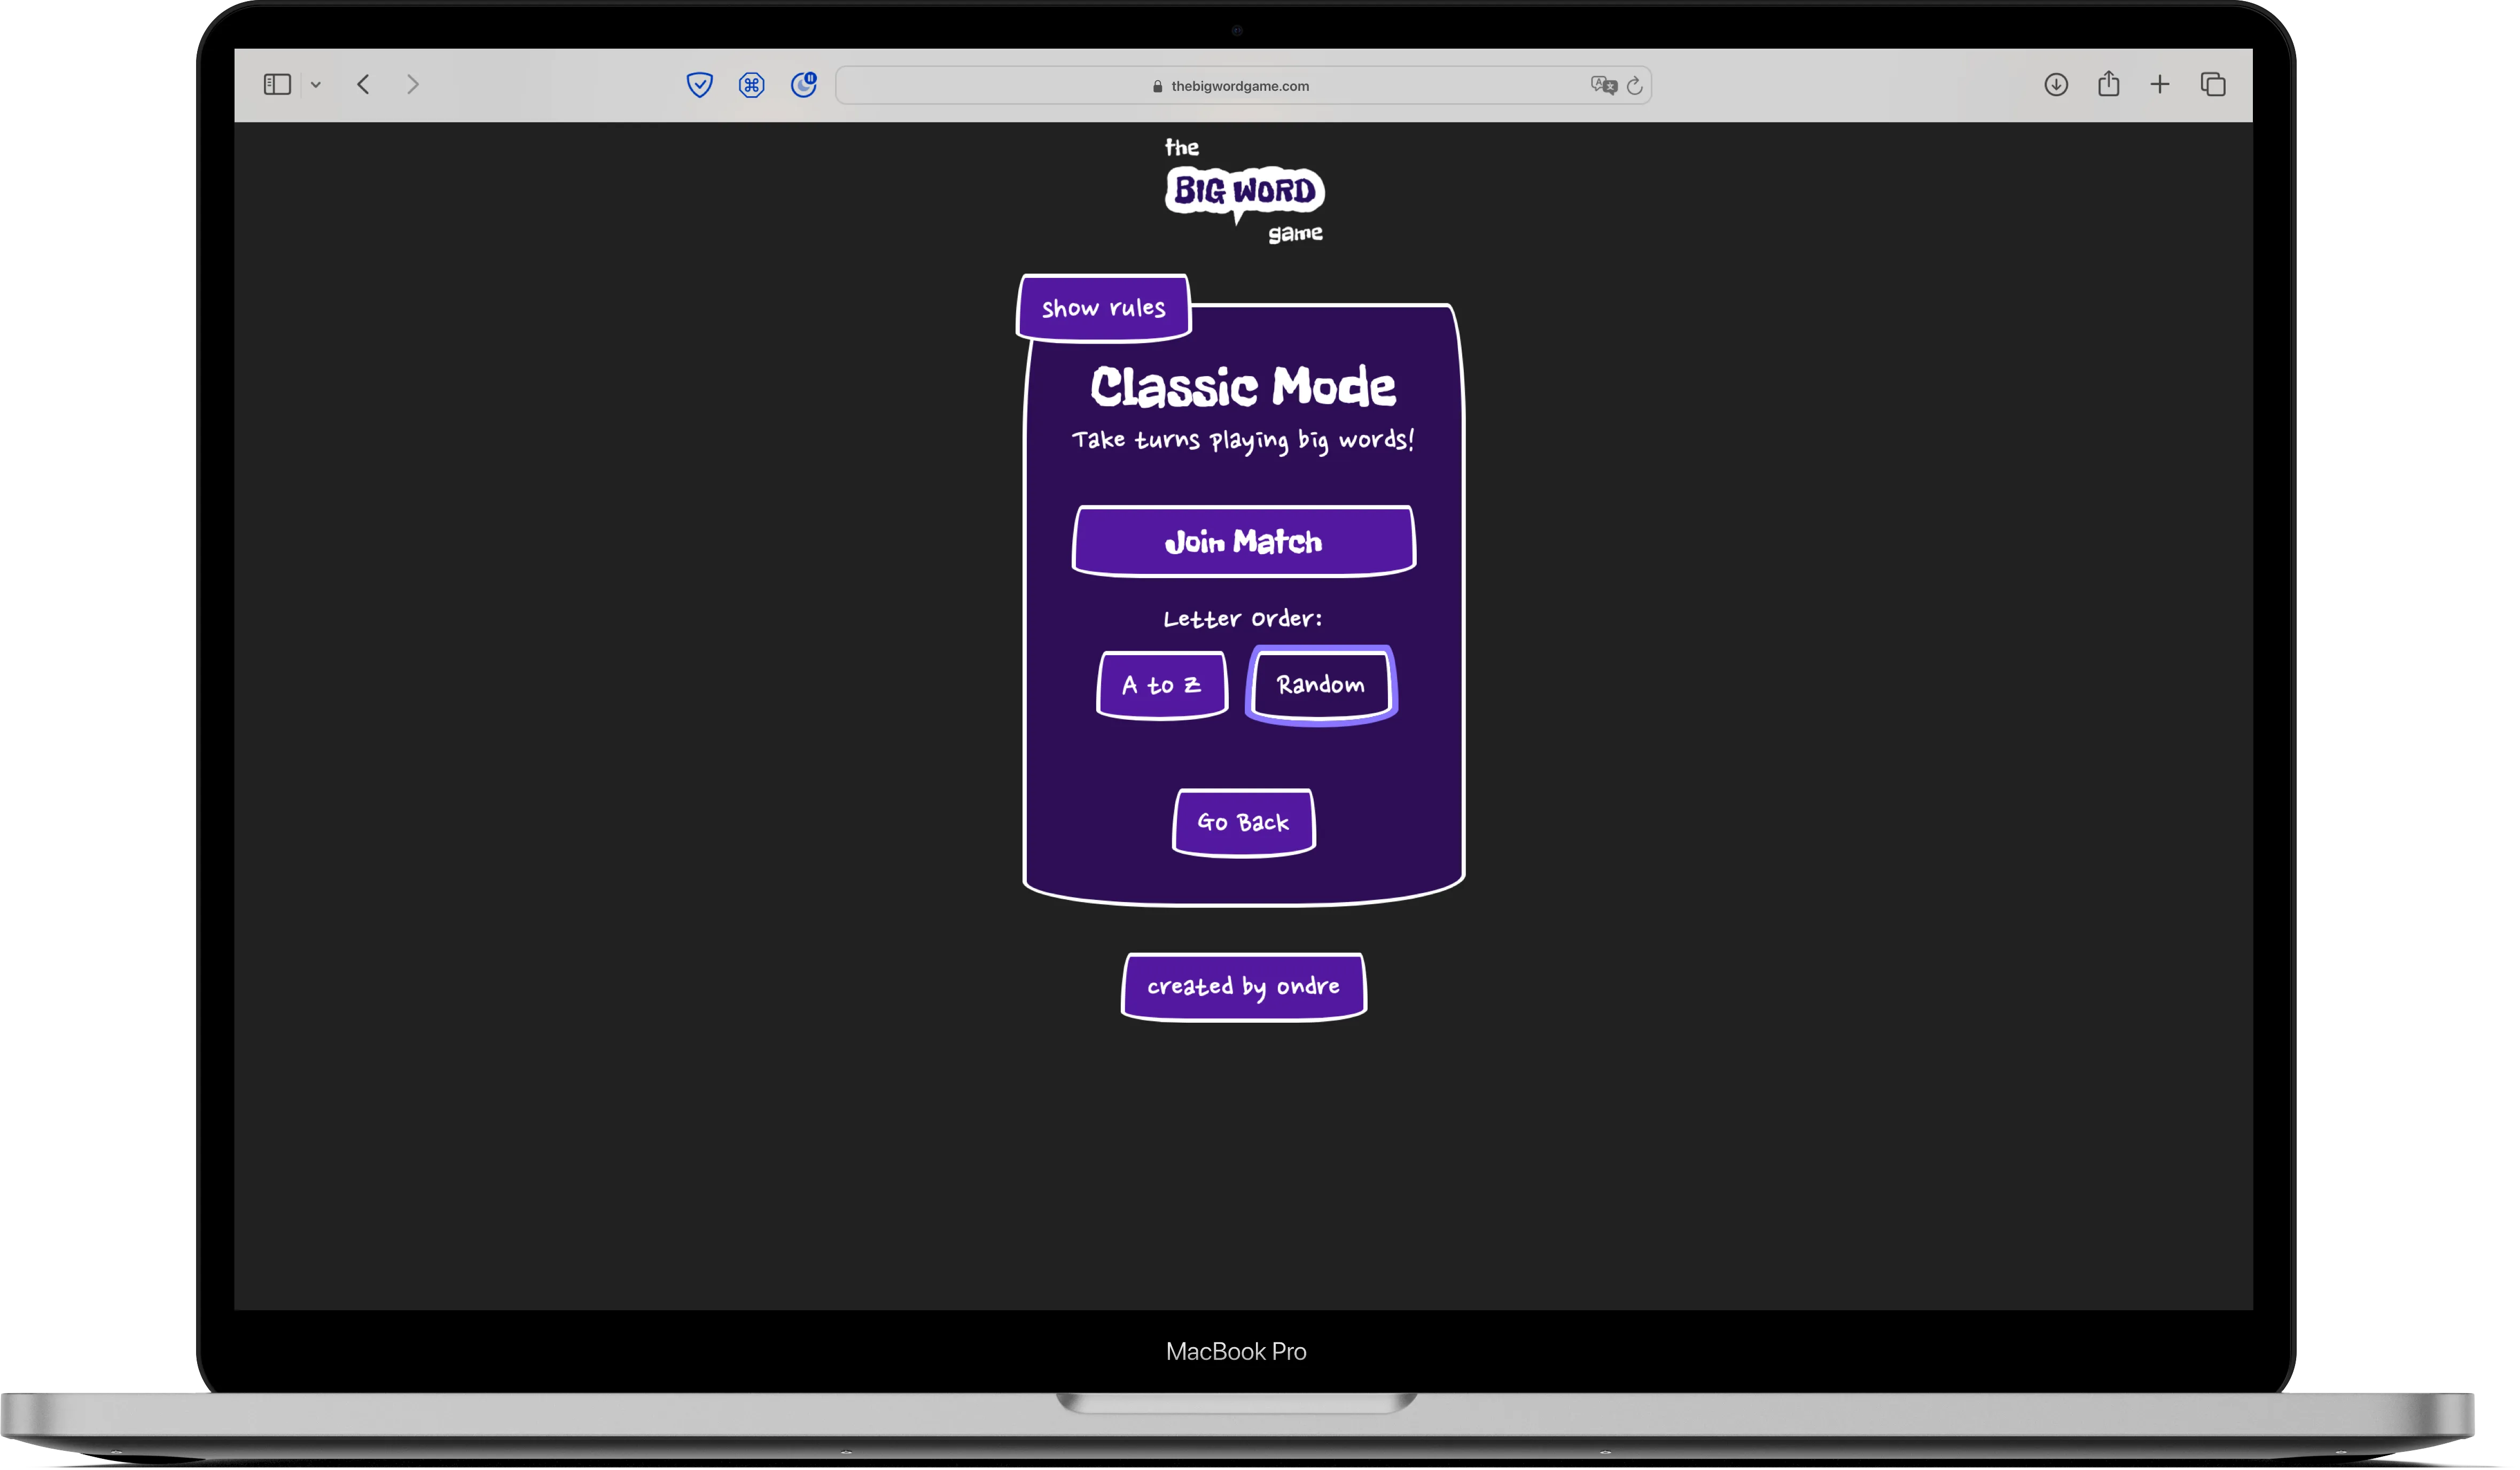Toggle the Safari sidebar
2520x1470 pixels.
277,85
